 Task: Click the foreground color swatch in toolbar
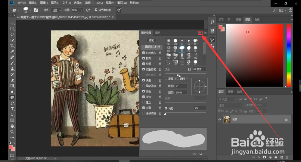click(x=11, y=147)
